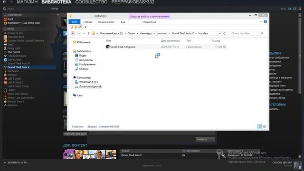Select Сеть in navigation pane
304x171 pixels.
click(x=77, y=95)
